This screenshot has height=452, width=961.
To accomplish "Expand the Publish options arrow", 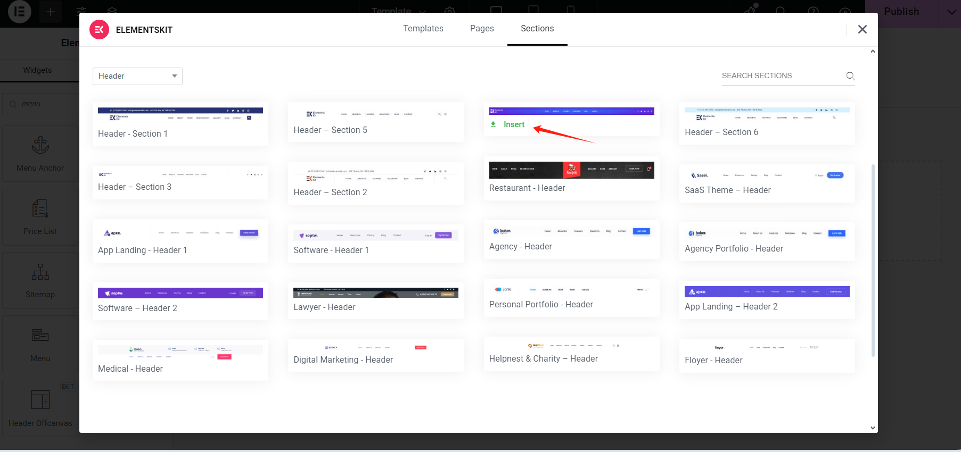I will coord(951,12).
